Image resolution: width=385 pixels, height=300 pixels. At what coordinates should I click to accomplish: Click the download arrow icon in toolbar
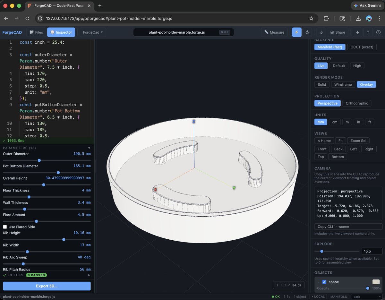point(321,32)
